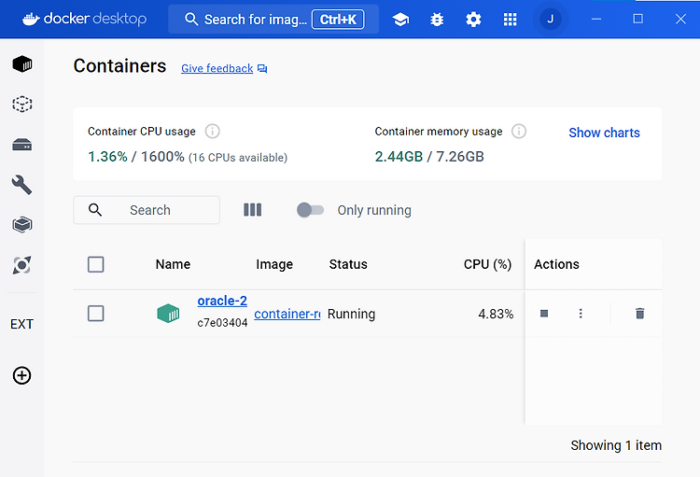Sort by the CPU (%) column header

tap(487, 264)
